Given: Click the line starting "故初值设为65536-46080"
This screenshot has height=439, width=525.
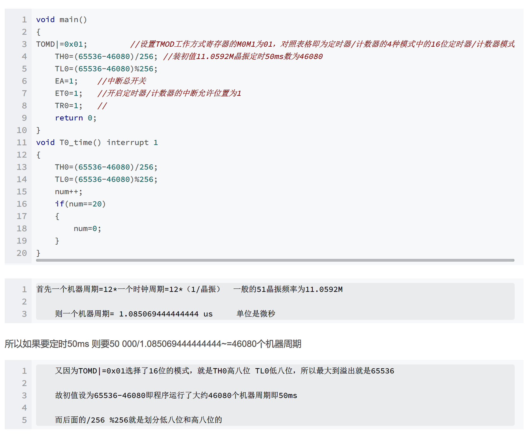Looking at the screenshot, I should tap(176, 395).
